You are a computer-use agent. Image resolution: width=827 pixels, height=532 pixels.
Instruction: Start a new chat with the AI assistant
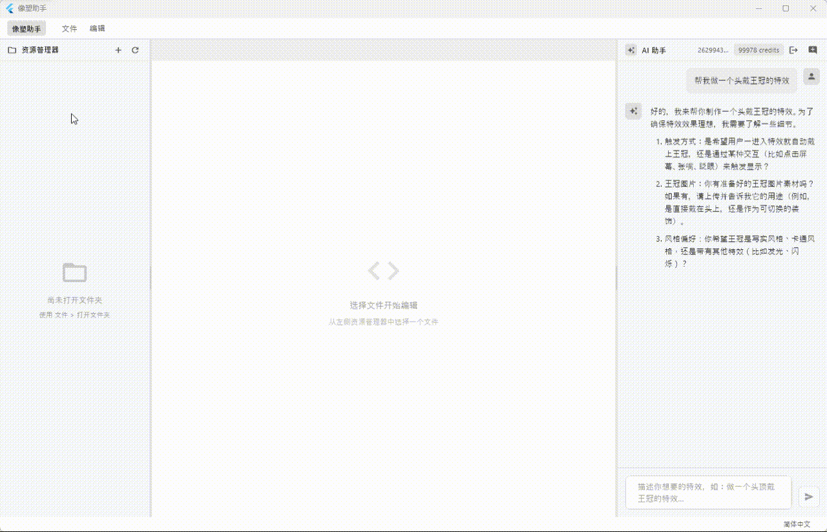coord(813,50)
